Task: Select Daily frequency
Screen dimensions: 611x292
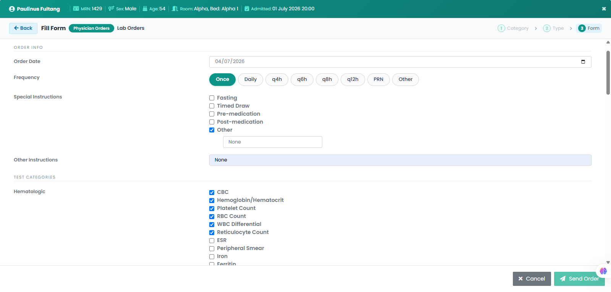Action: coord(251,79)
